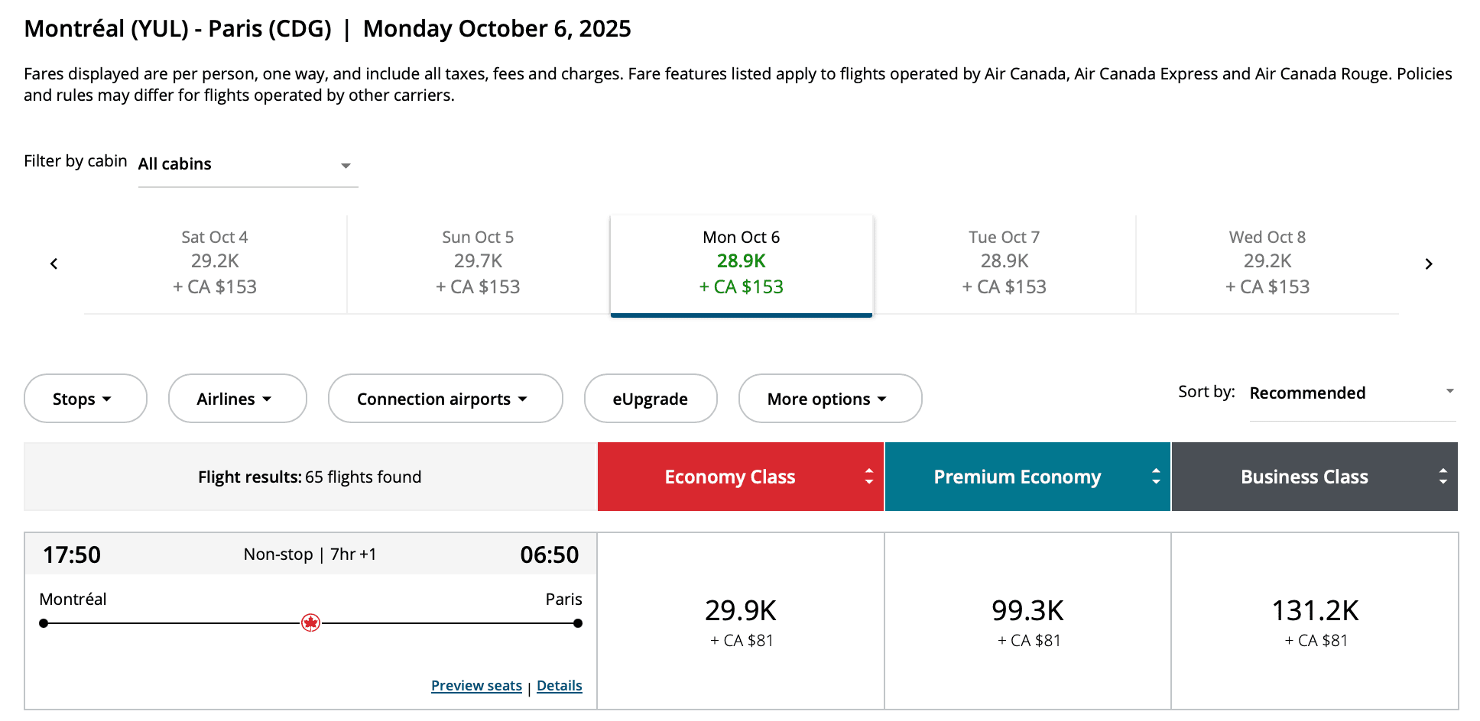Click the previous dates chevron arrow
The height and width of the screenshot is (721, 1480).
pos(54,263)
